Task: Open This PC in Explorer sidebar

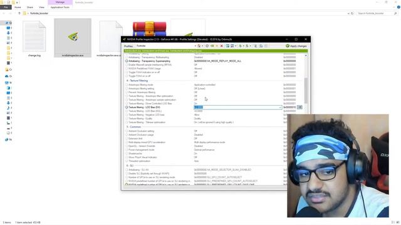Action: pos(7,82)
